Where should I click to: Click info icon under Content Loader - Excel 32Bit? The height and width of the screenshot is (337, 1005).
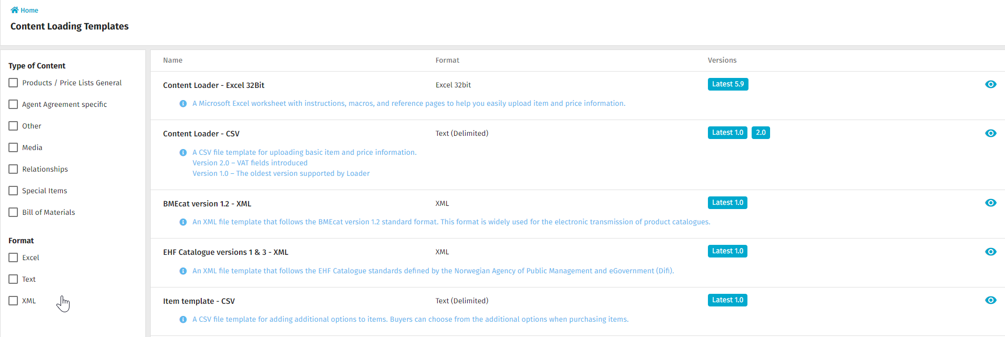point(183,104)
